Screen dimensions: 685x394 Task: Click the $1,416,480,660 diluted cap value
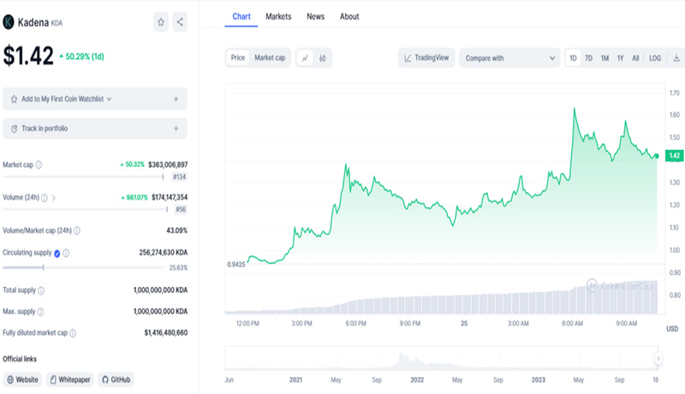click(x=166, y=333)
